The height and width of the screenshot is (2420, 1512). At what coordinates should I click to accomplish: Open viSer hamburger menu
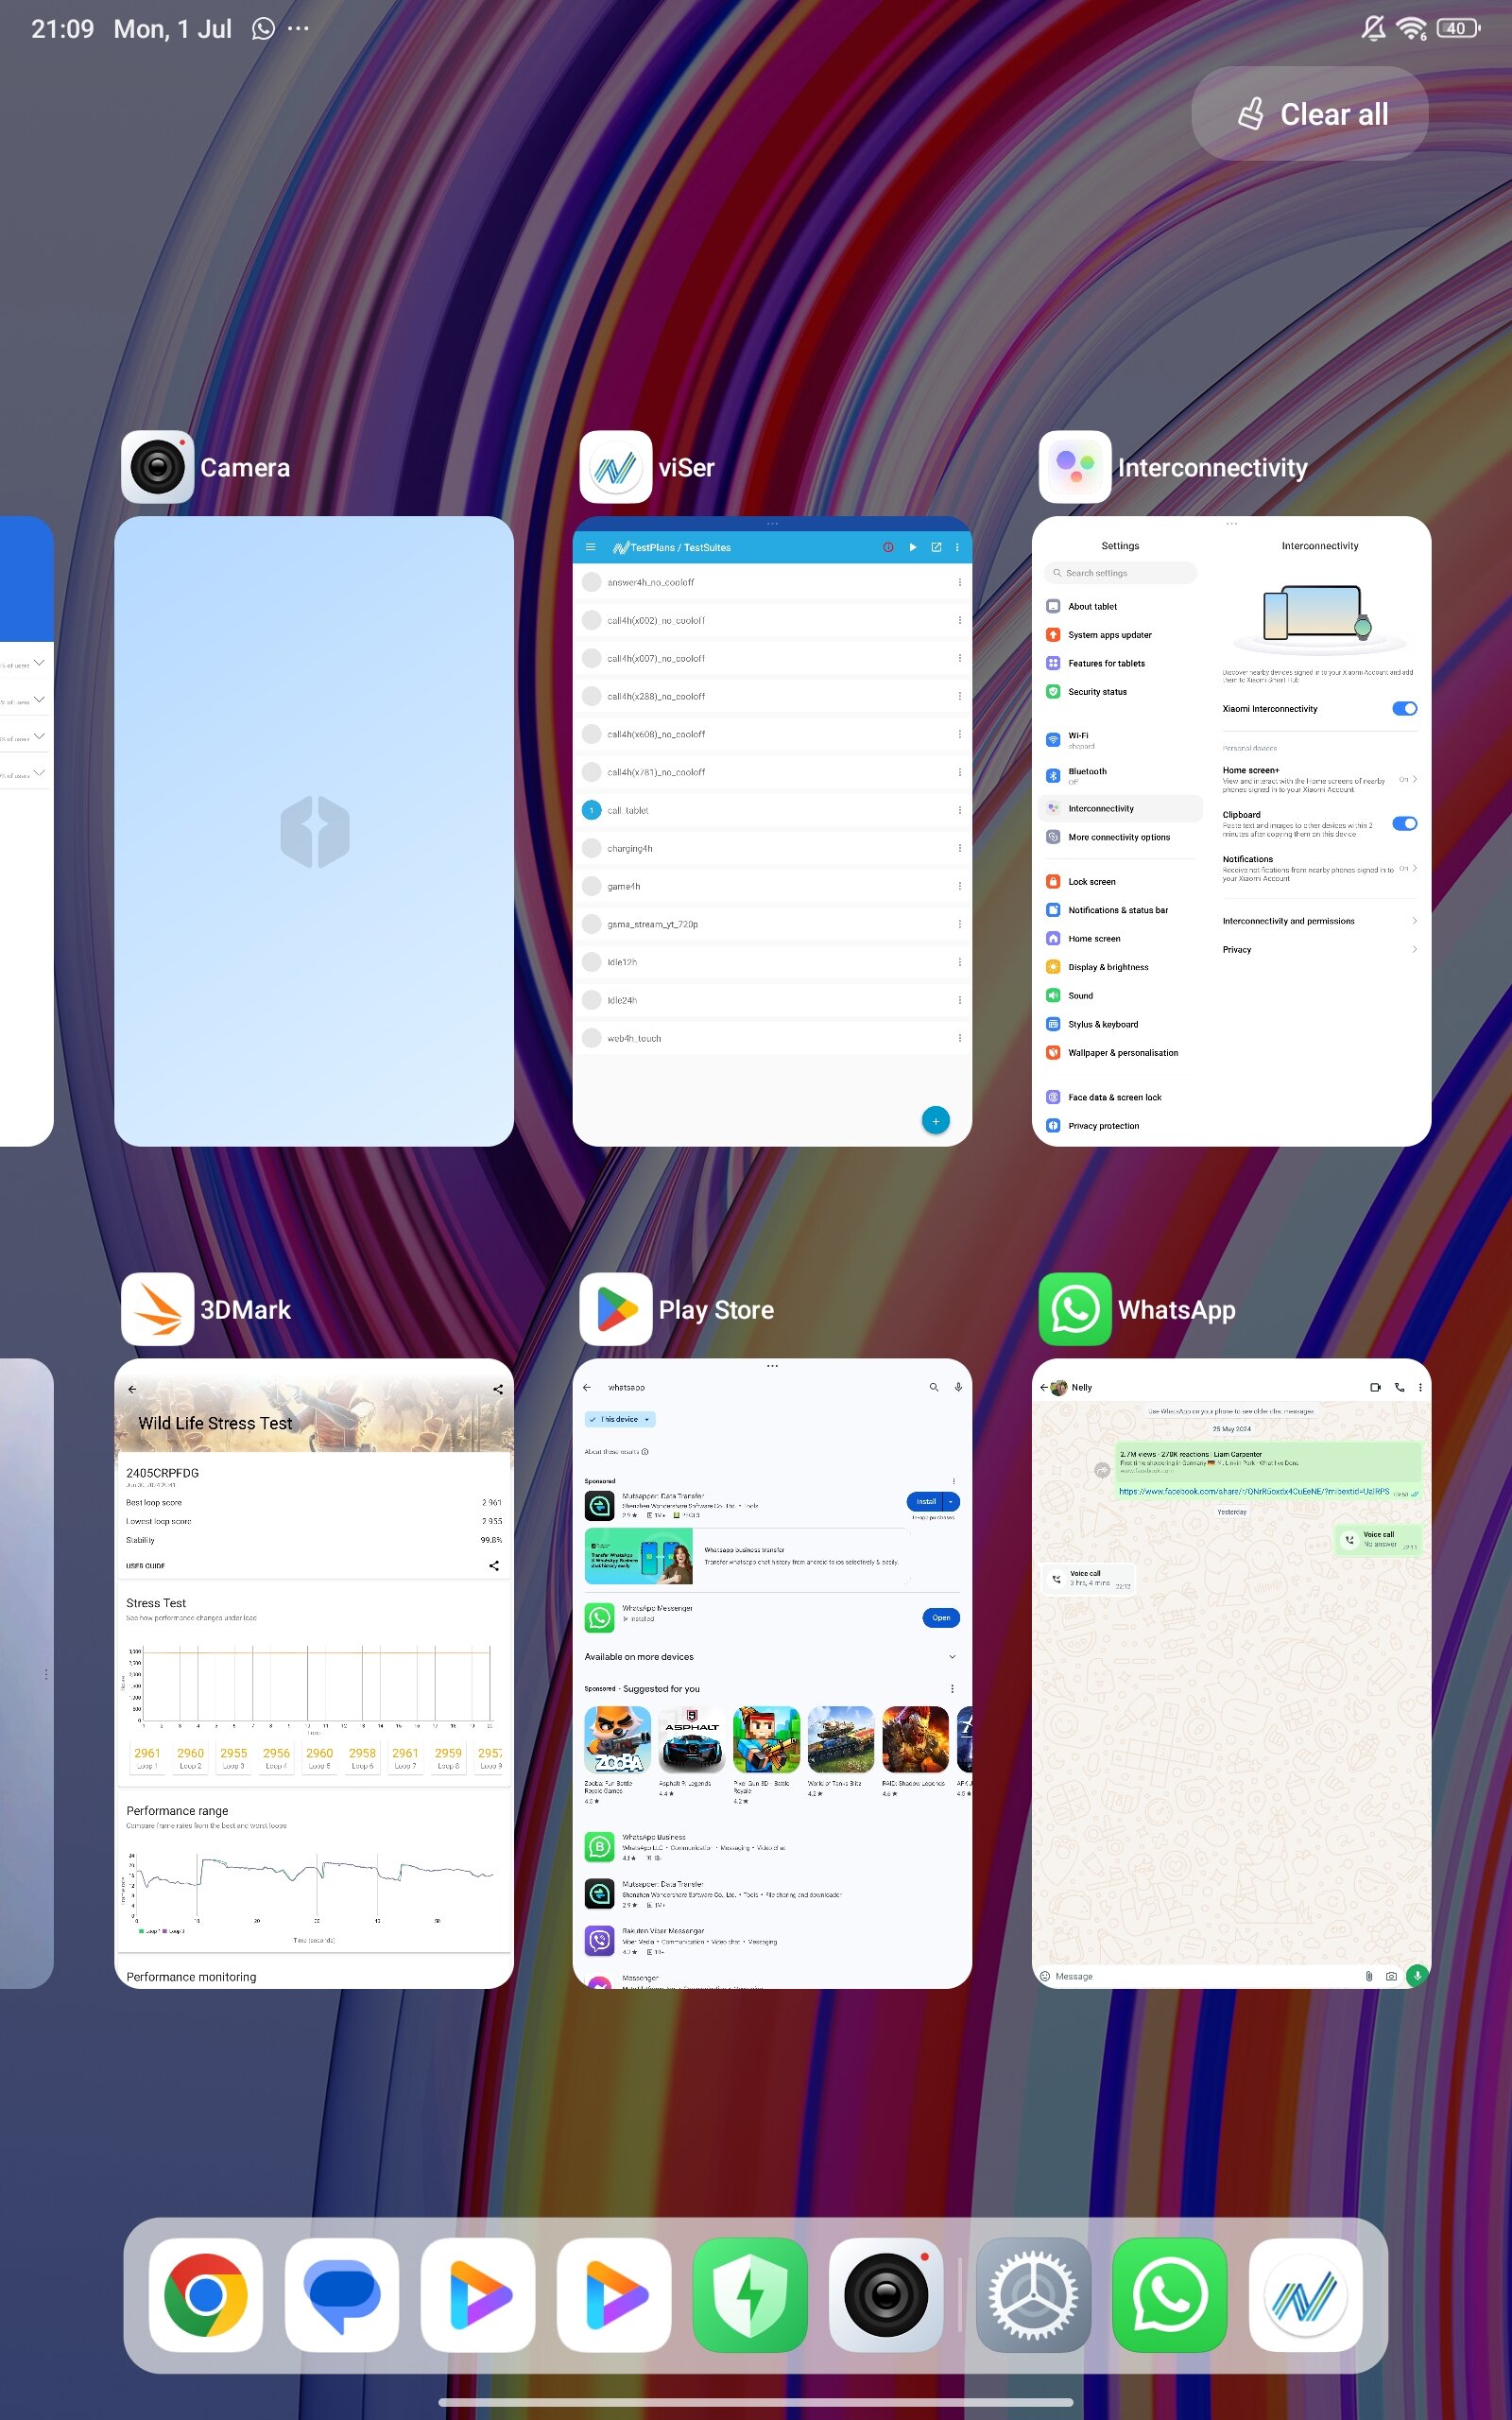pyautogui.click(x=590, y=547)
